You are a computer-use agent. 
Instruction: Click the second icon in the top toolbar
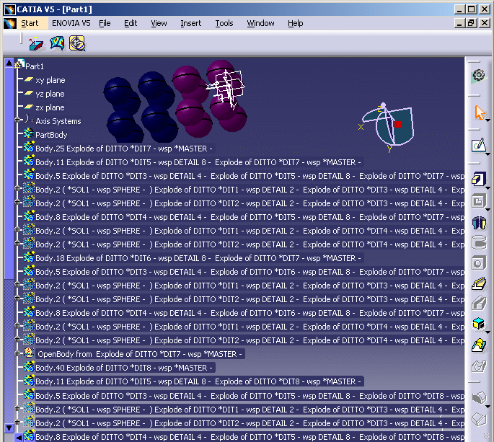(x=57, y=44)
